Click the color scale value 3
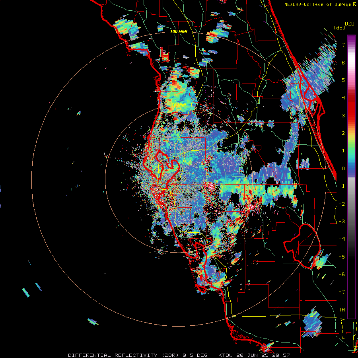The width and height of the screenshot is (358, 358). [x=343, y=115]
